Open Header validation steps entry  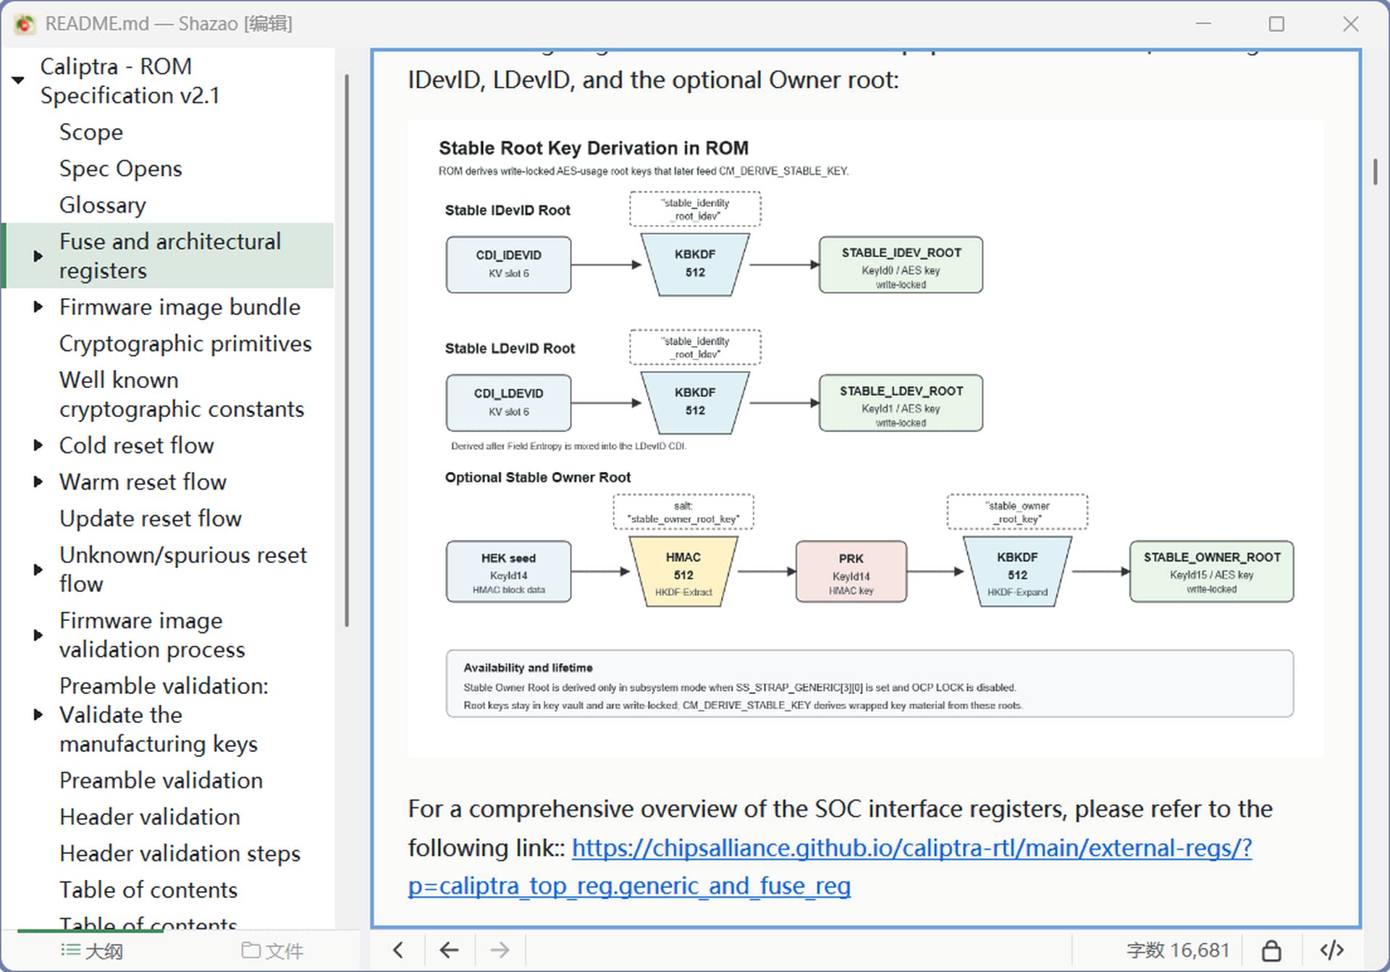coord(180,853)
